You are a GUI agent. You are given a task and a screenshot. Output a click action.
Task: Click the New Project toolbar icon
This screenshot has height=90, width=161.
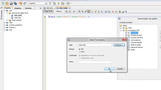click(7, 3)
